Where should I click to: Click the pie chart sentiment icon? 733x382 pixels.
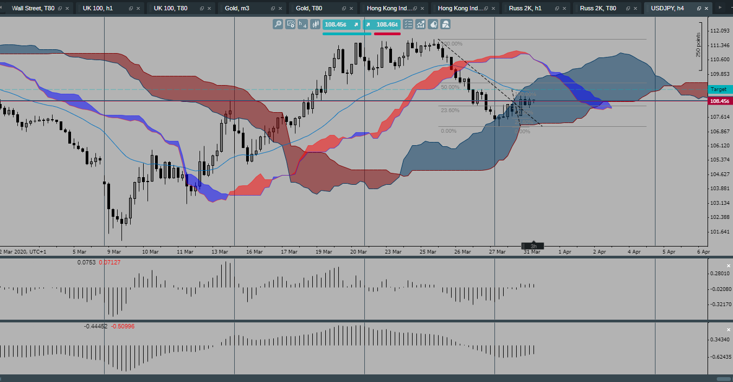pos(433,24)
